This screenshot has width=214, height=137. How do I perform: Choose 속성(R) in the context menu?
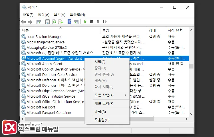coord(107,112)
